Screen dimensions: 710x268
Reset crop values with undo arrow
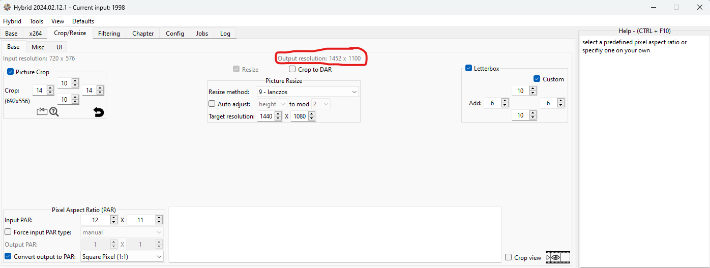click(99, 112)
